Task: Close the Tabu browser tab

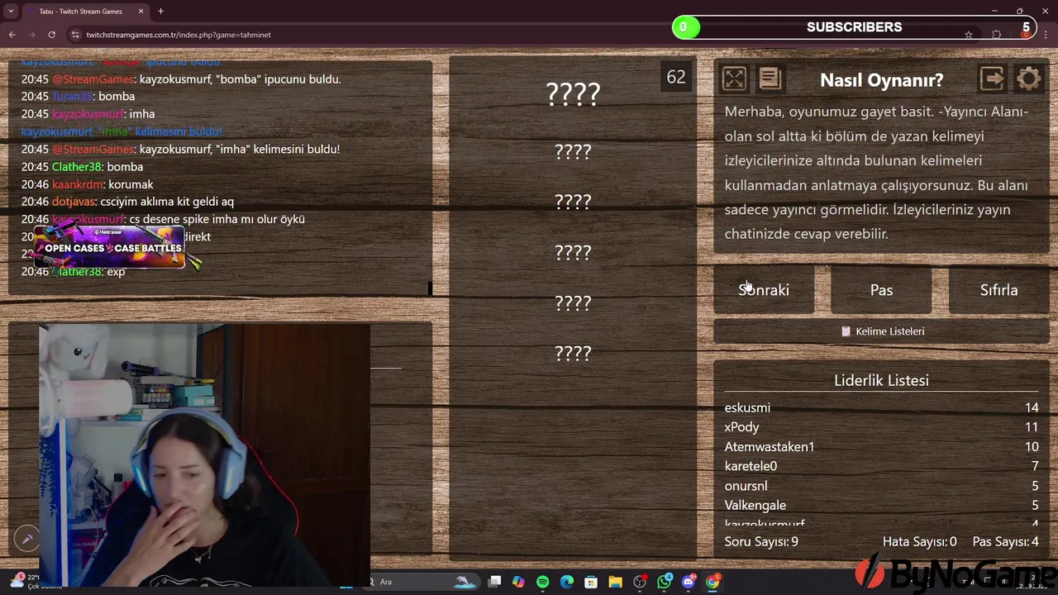Action: click(141, 12)
